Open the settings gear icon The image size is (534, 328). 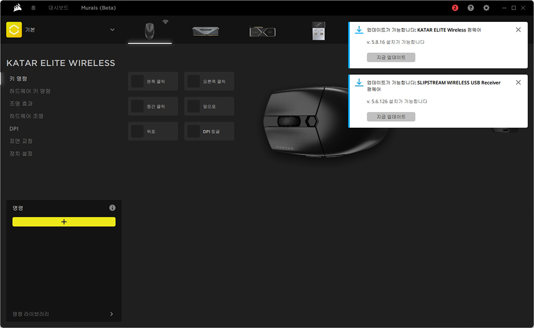tap(486, 8)
